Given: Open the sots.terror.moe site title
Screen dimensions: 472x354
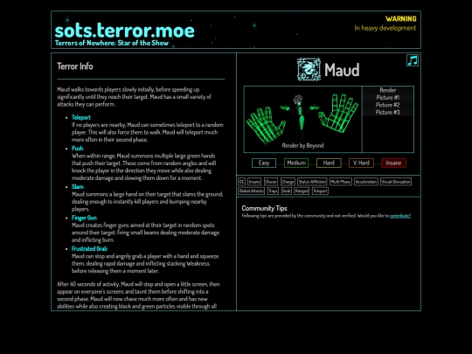Looking at the screenshot, I should 125,31.
